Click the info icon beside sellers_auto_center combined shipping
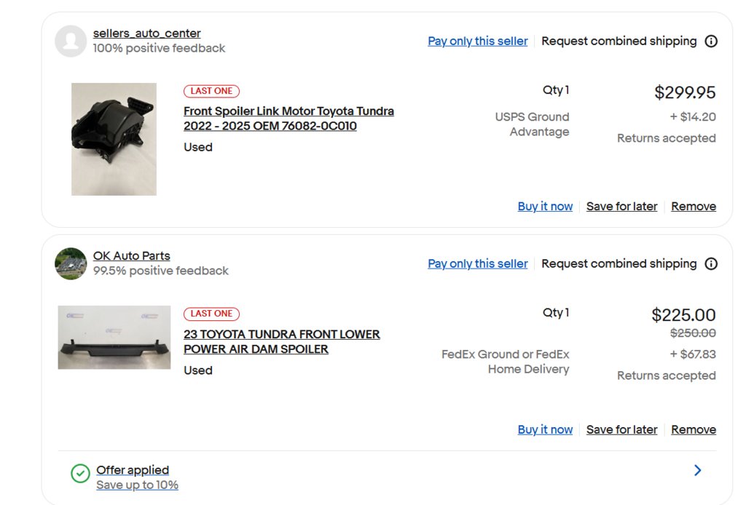746x505 pixels. click(x=711, y=41)
